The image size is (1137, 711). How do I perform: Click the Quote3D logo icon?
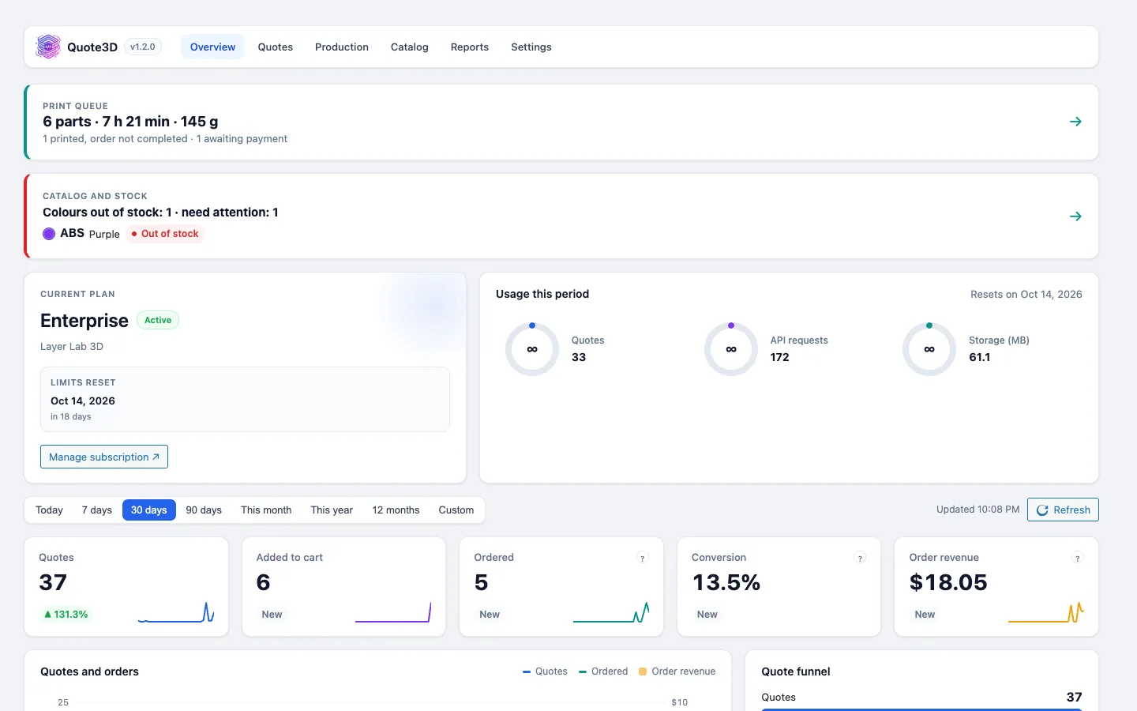tap(48, 47)
